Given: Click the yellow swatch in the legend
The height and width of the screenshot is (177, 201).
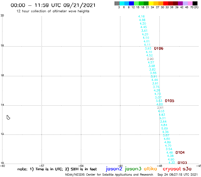Looking at the screenshot, I should [x=151, y=3].
